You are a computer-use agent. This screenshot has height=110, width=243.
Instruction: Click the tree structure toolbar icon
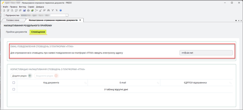[37, 10]
